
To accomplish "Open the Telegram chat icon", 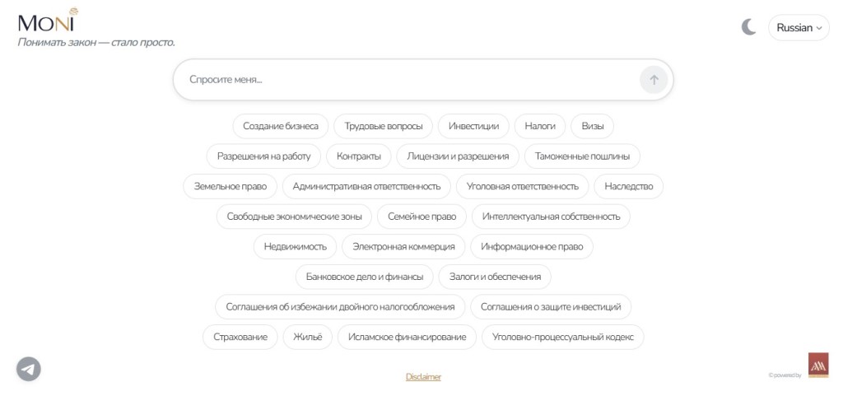I will coord(29,369).
